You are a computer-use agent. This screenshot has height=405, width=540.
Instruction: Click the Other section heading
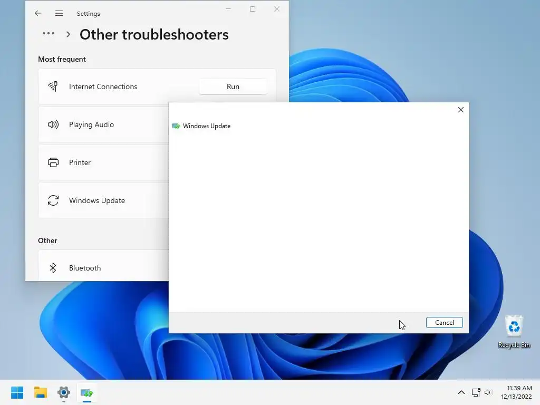(x=47, y=240)
